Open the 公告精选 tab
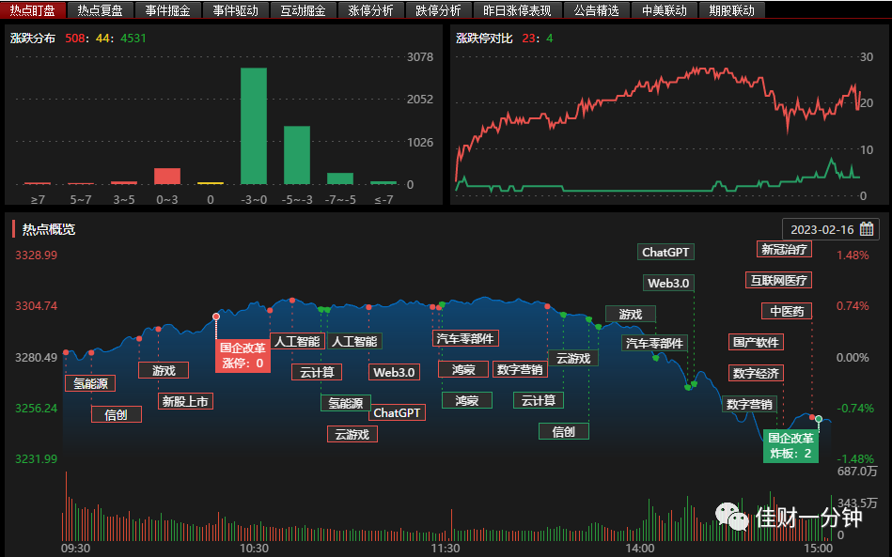This screenshot has height=557, width=892. point(596,10)
